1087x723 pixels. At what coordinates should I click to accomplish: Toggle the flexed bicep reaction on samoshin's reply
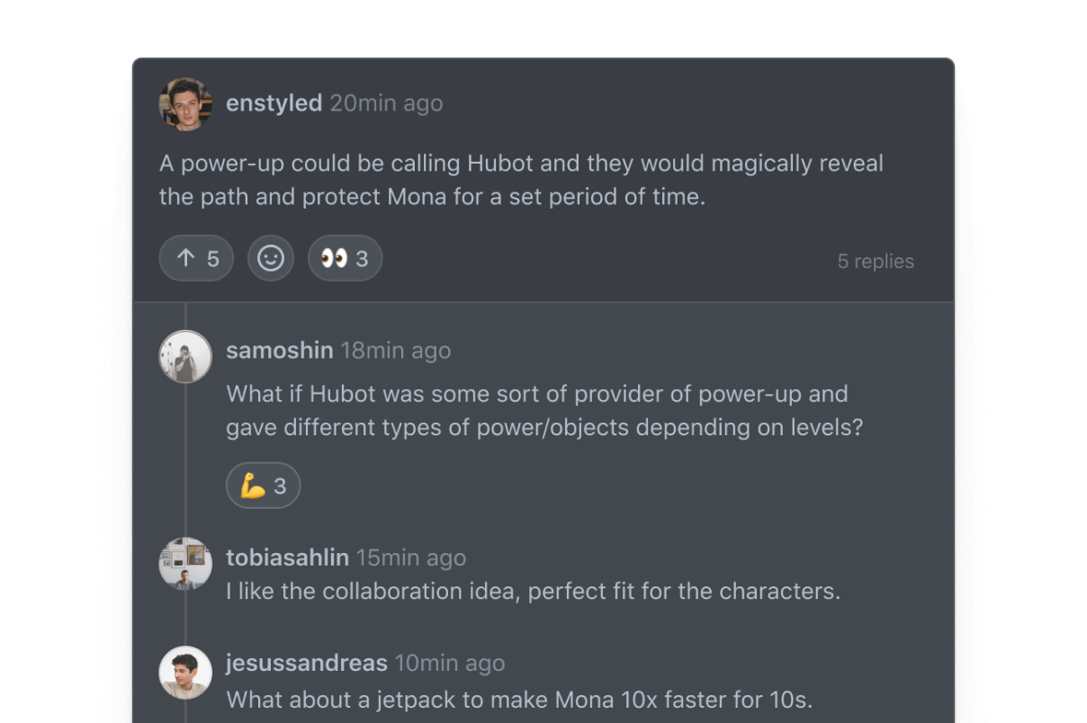(263, 486)
